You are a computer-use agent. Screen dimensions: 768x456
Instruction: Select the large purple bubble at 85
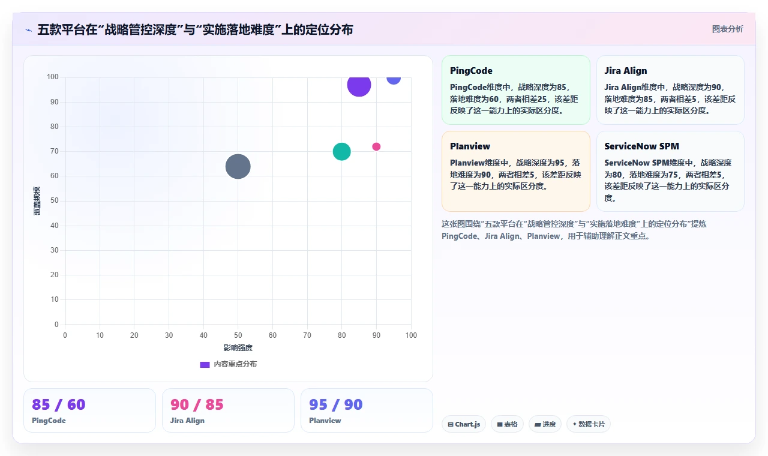pos(359,85)
